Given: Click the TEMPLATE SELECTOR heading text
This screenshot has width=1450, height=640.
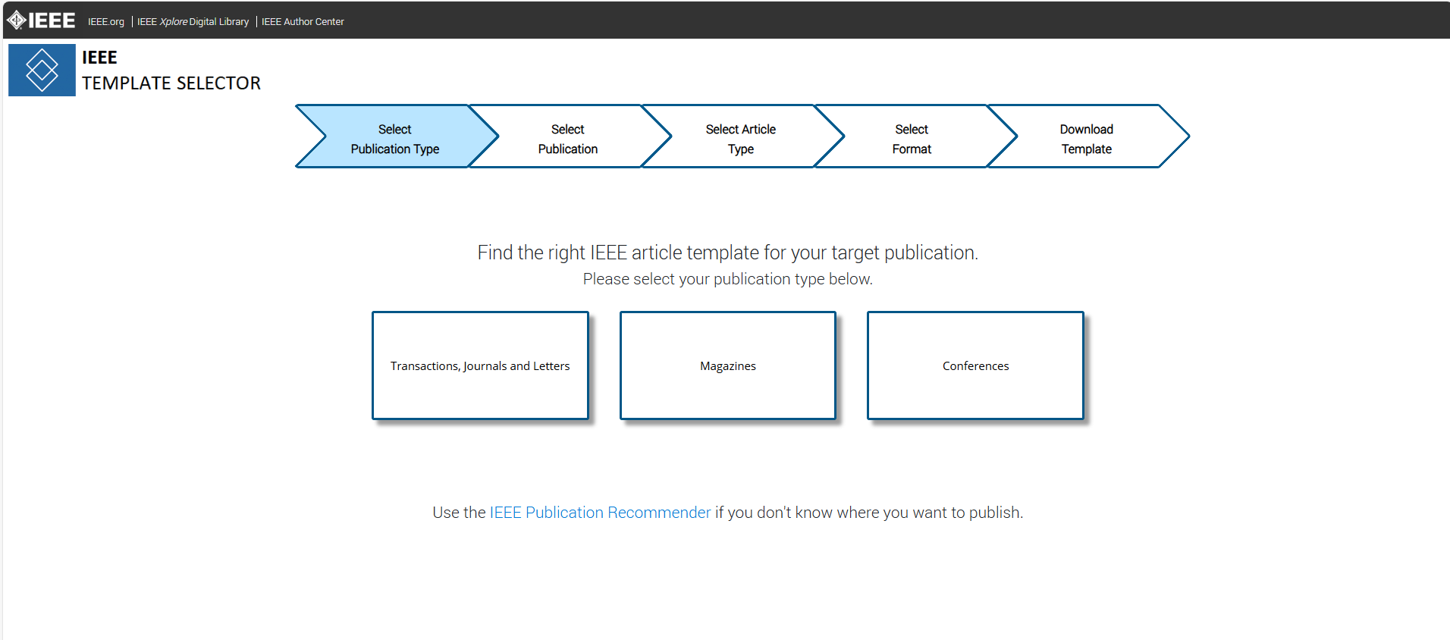Looking at the screenshot, I should pos(171,83).
